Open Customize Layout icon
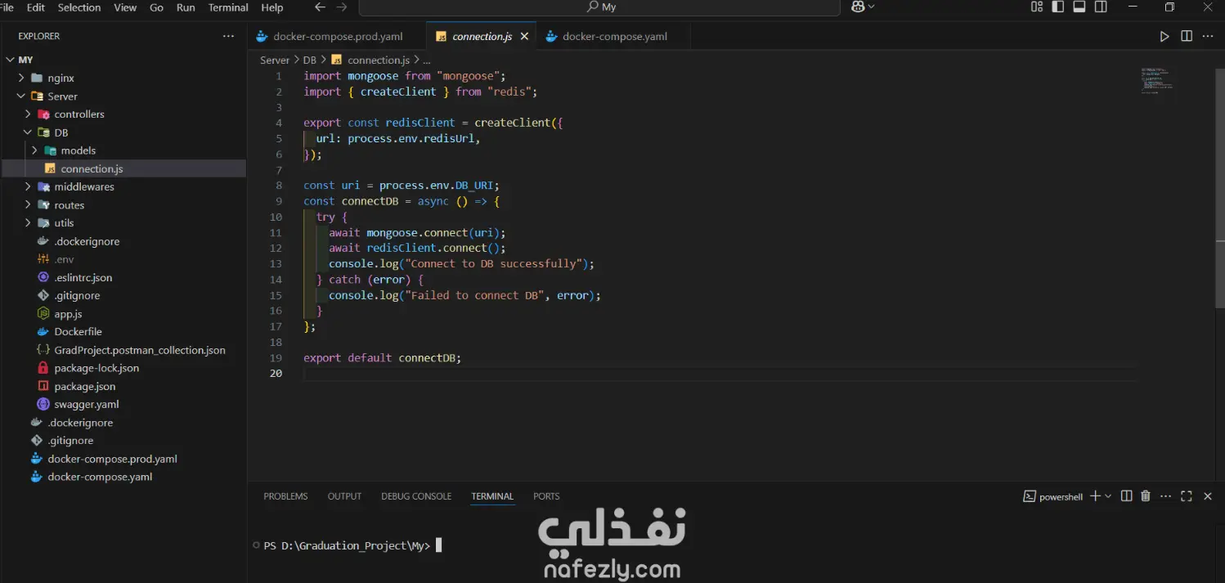 coord(1037,7)
